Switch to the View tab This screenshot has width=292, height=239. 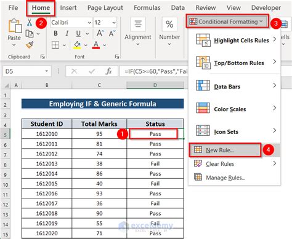233,8
